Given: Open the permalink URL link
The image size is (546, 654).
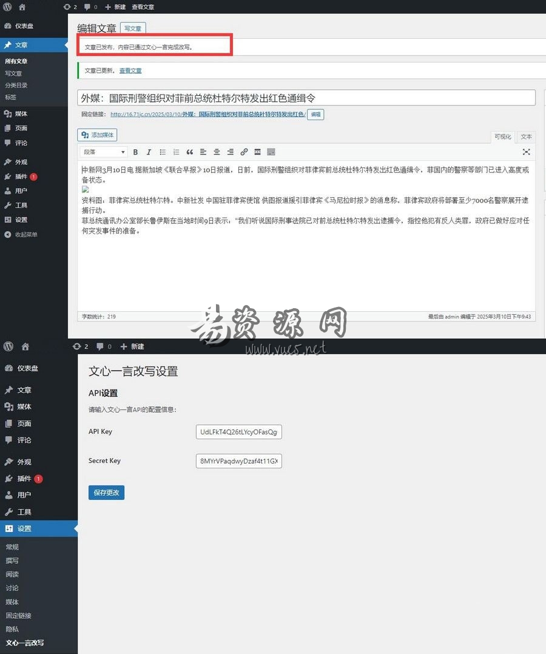Looking at the screenshot, I should (x=207, y=114).
